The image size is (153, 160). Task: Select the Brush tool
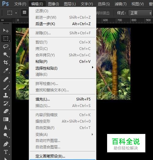click(6, 87)
